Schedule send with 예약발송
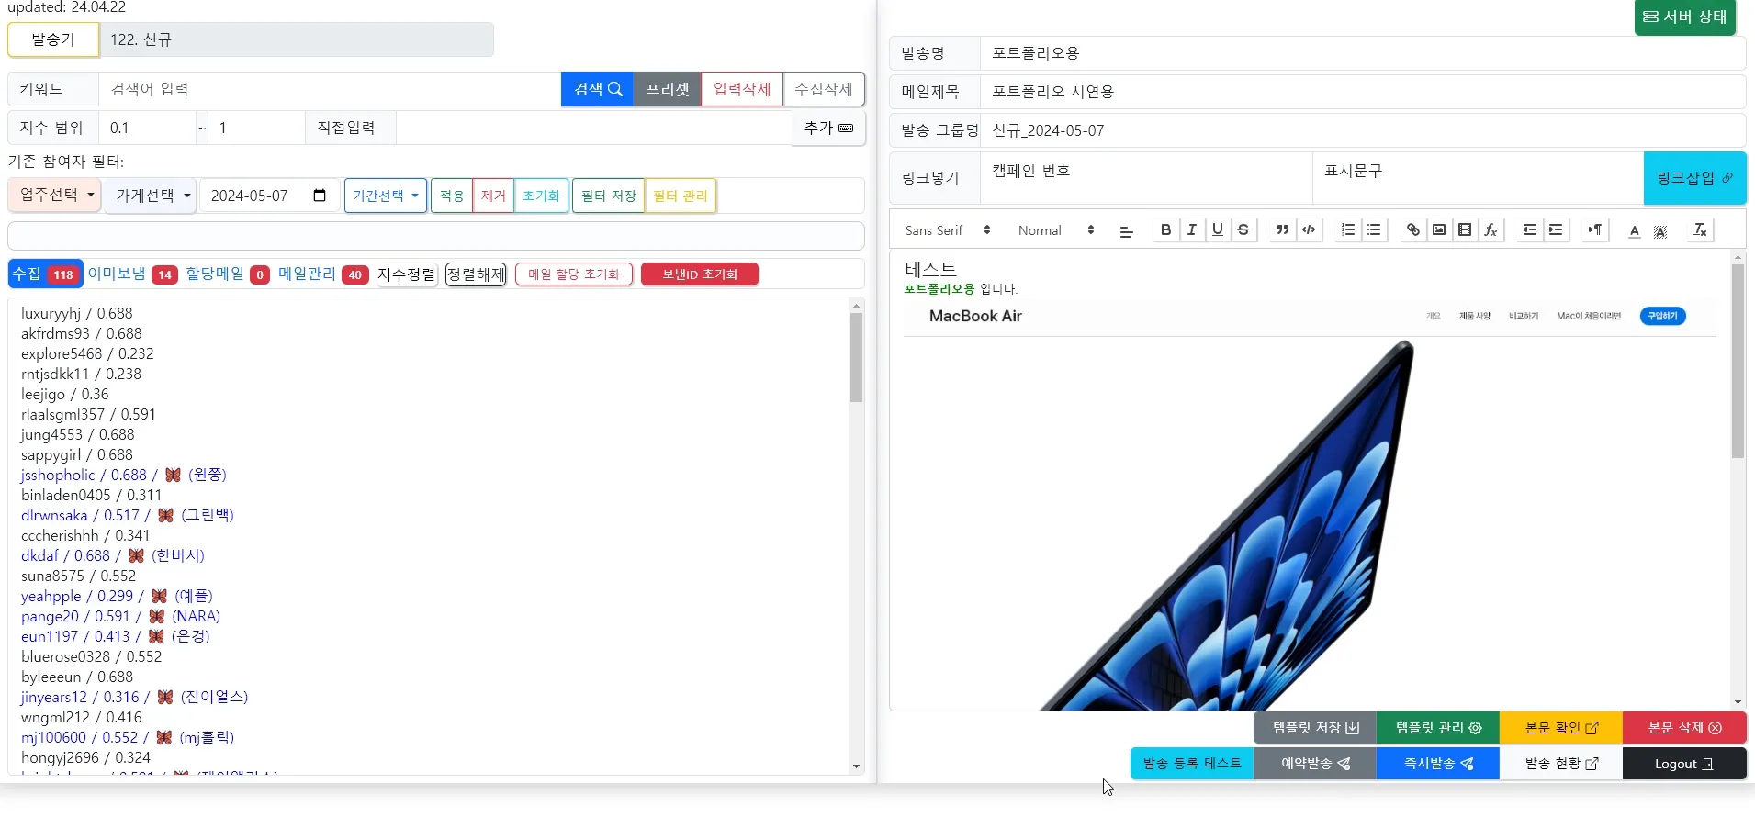The width and height of the screenshot is (1755, 828). coord(1314,764)
